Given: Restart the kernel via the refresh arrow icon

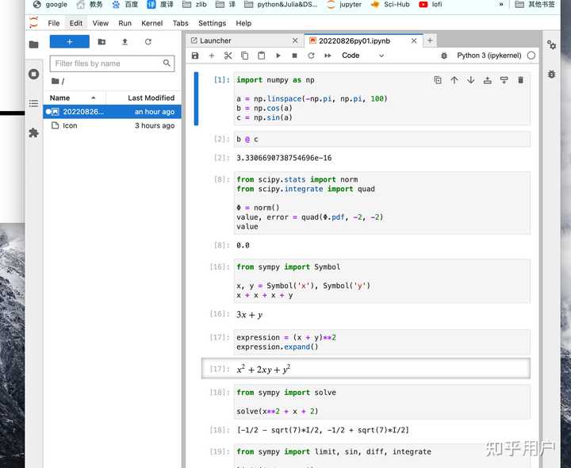Looking at the screenshot, I should tap(311, 56).
